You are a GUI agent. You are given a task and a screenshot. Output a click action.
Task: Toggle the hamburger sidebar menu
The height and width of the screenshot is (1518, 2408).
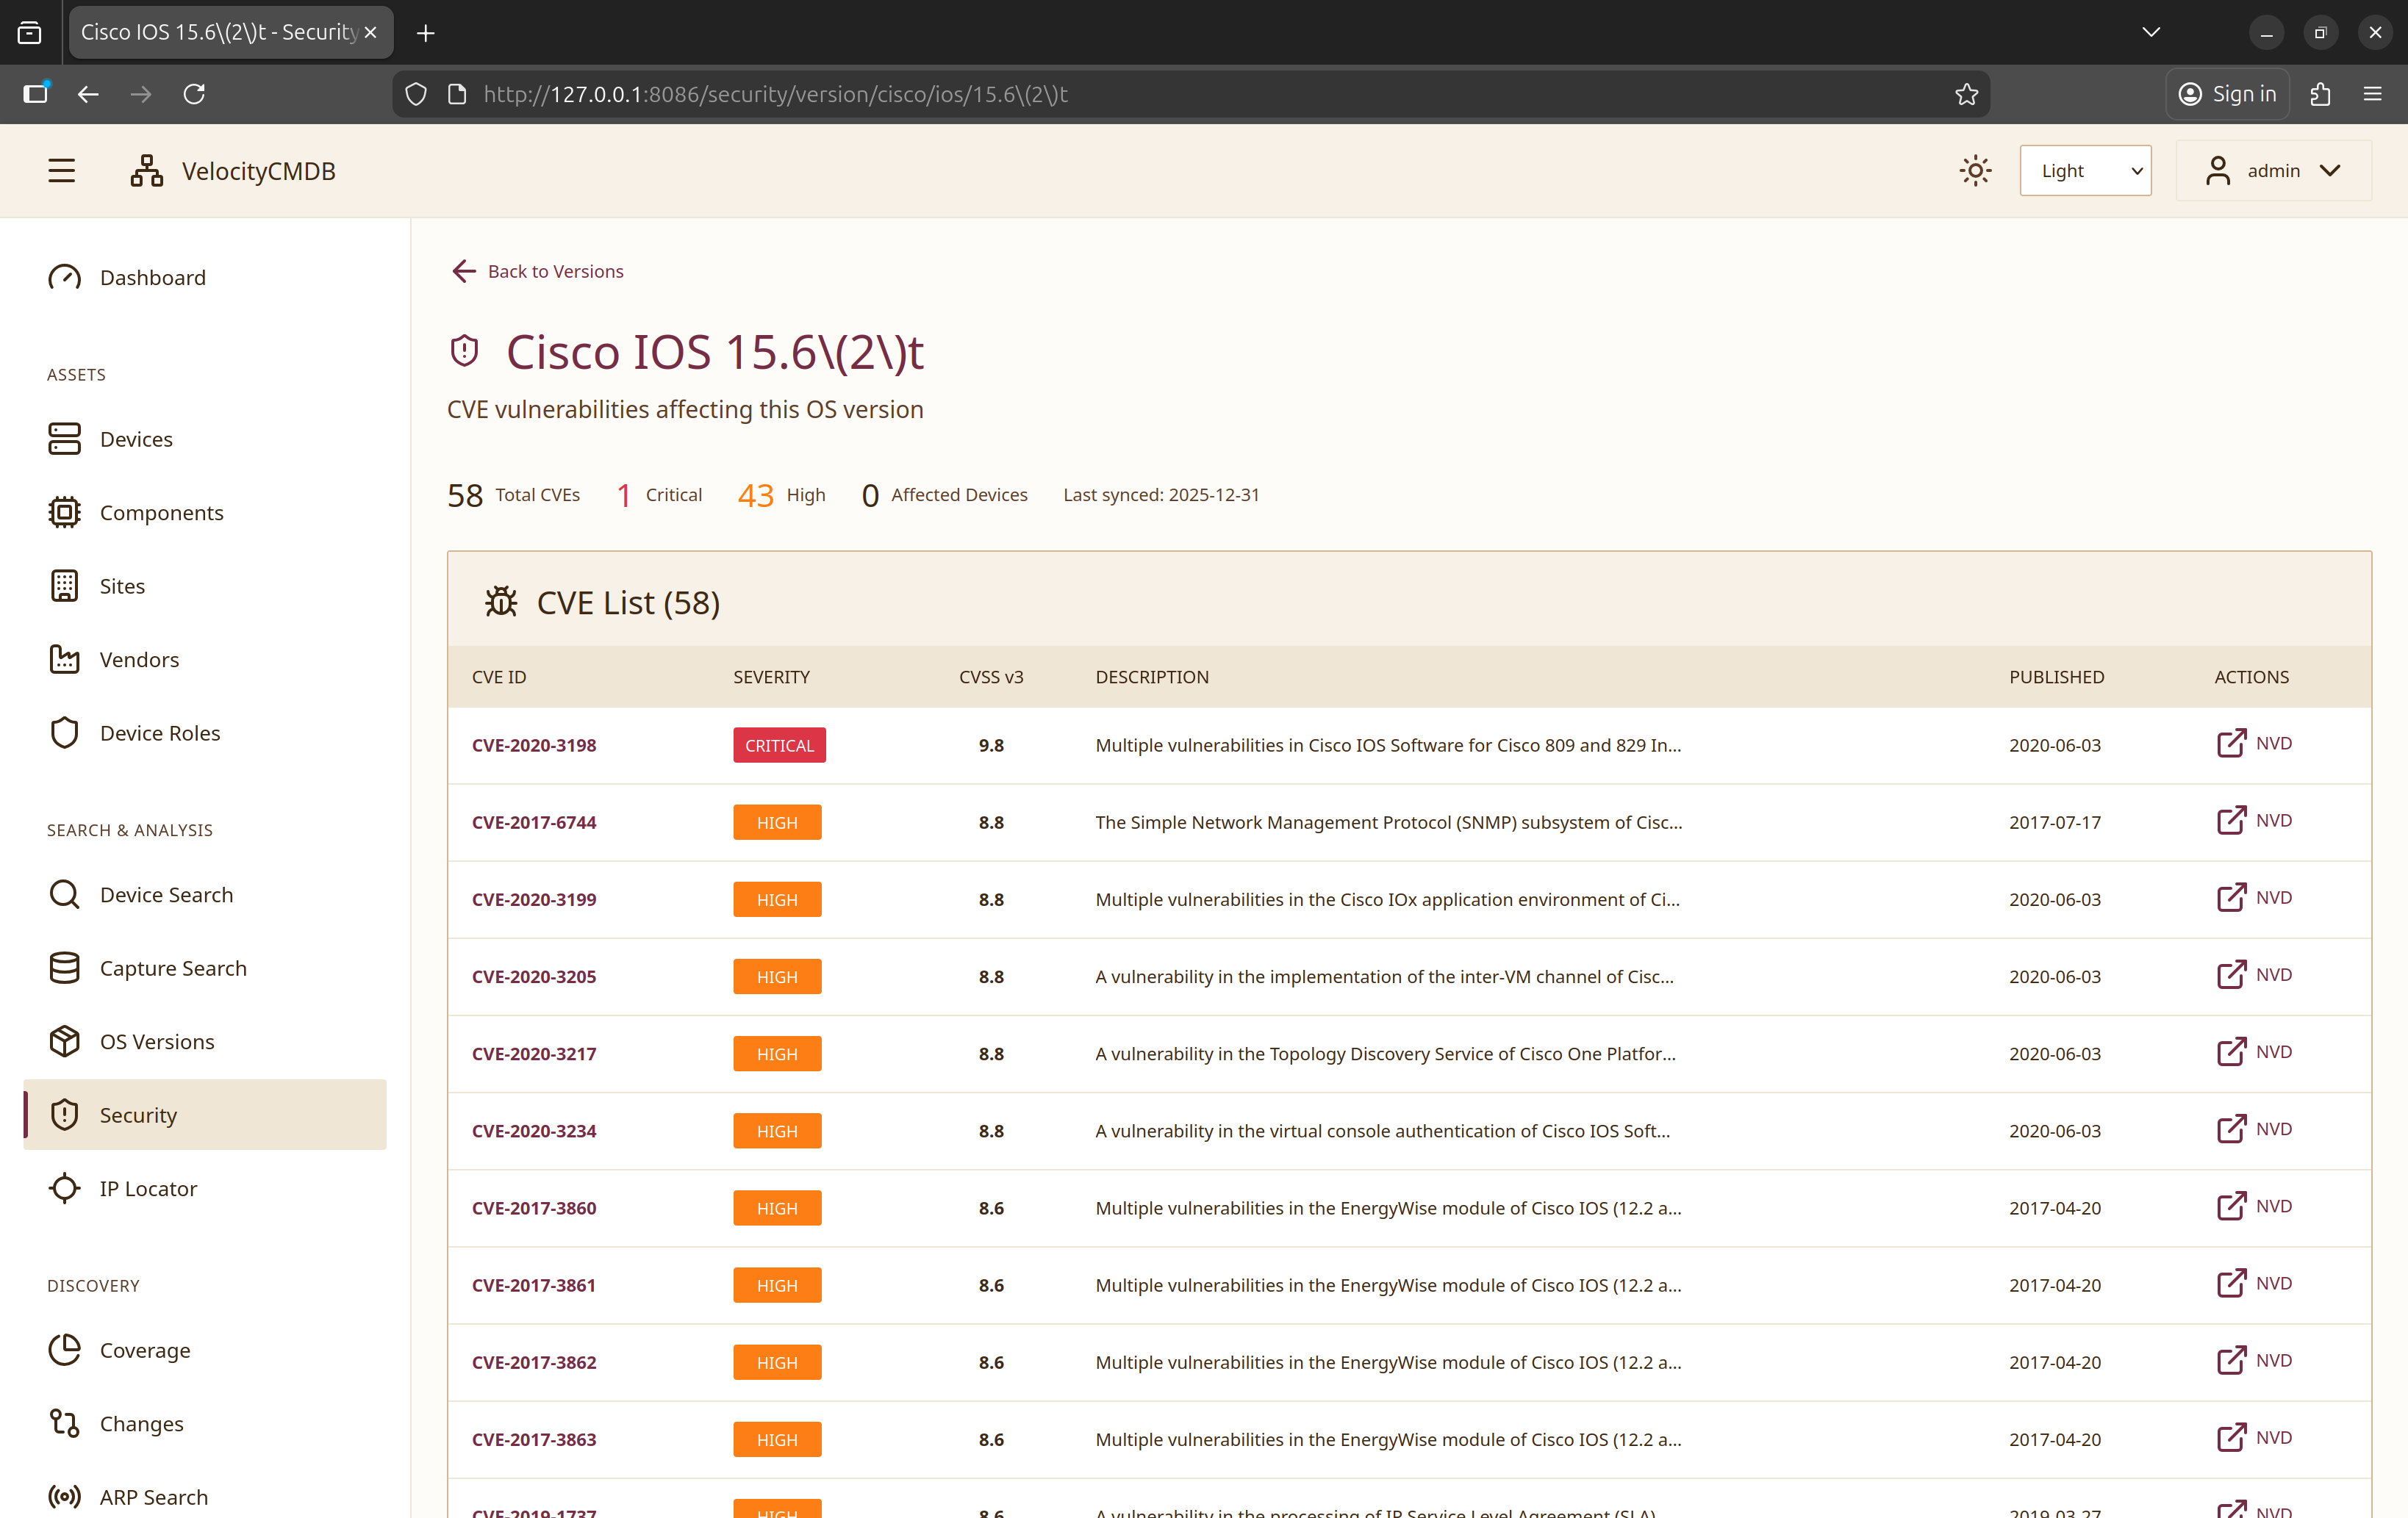(x=61, y=171)
